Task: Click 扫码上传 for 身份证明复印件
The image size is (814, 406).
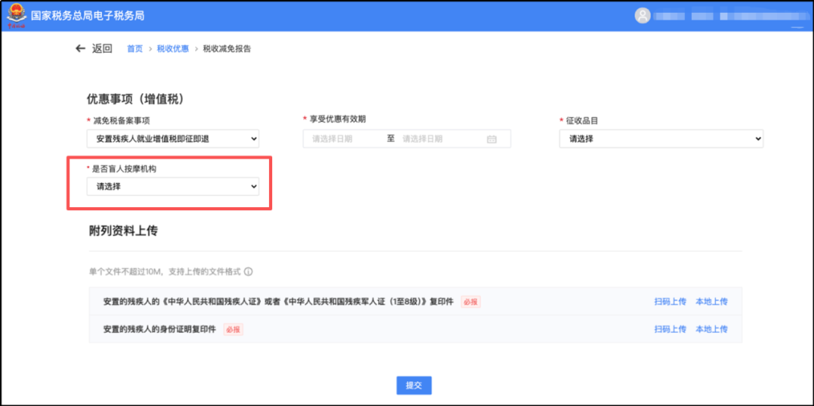Action: pyautogui.click(x=670, y=329)
